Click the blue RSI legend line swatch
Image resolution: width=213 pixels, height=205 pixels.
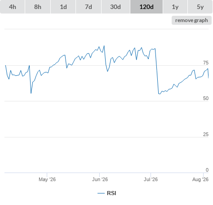click(x=101, y=193)
